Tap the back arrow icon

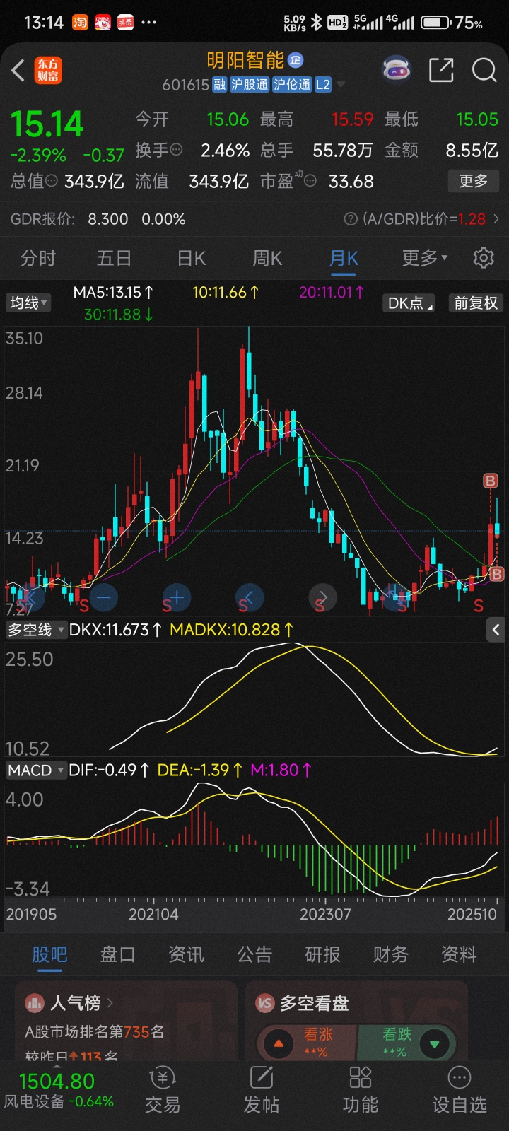click(x=19, y=70)
